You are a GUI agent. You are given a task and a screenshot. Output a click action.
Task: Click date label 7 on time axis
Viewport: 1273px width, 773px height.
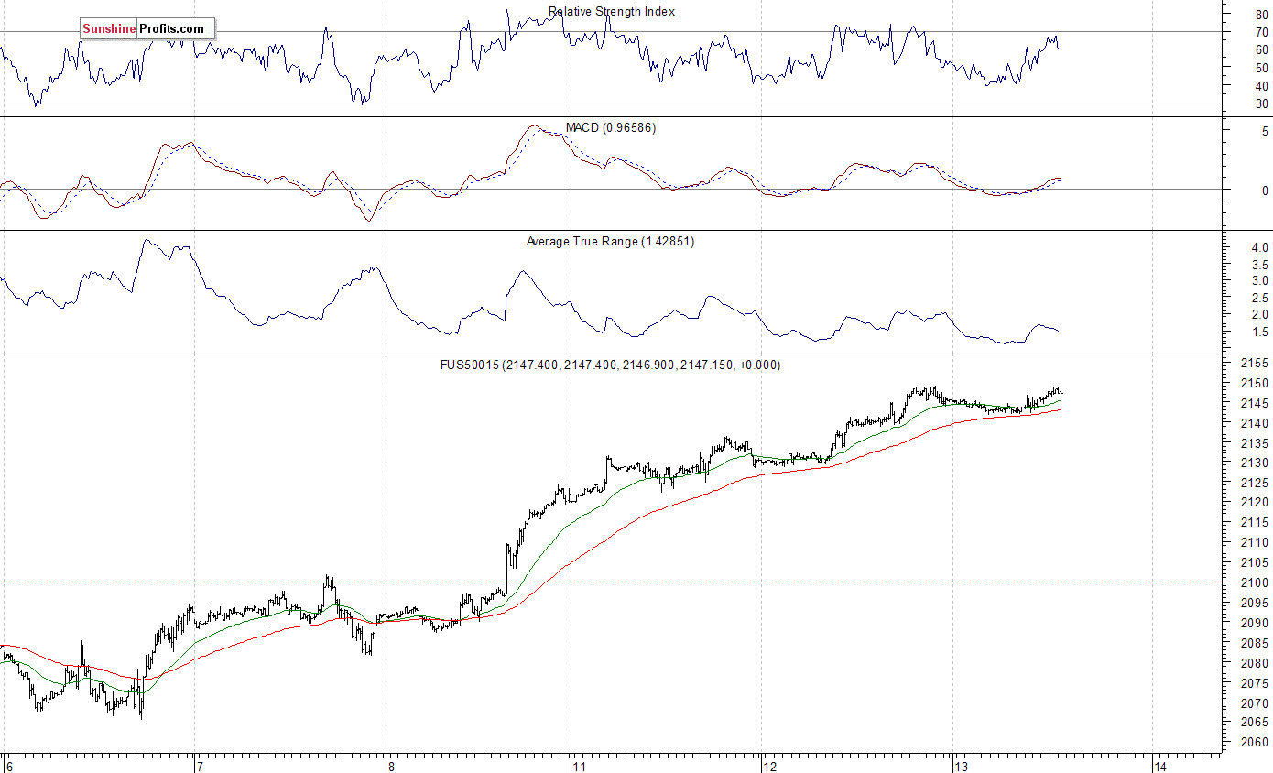(200, 766)
